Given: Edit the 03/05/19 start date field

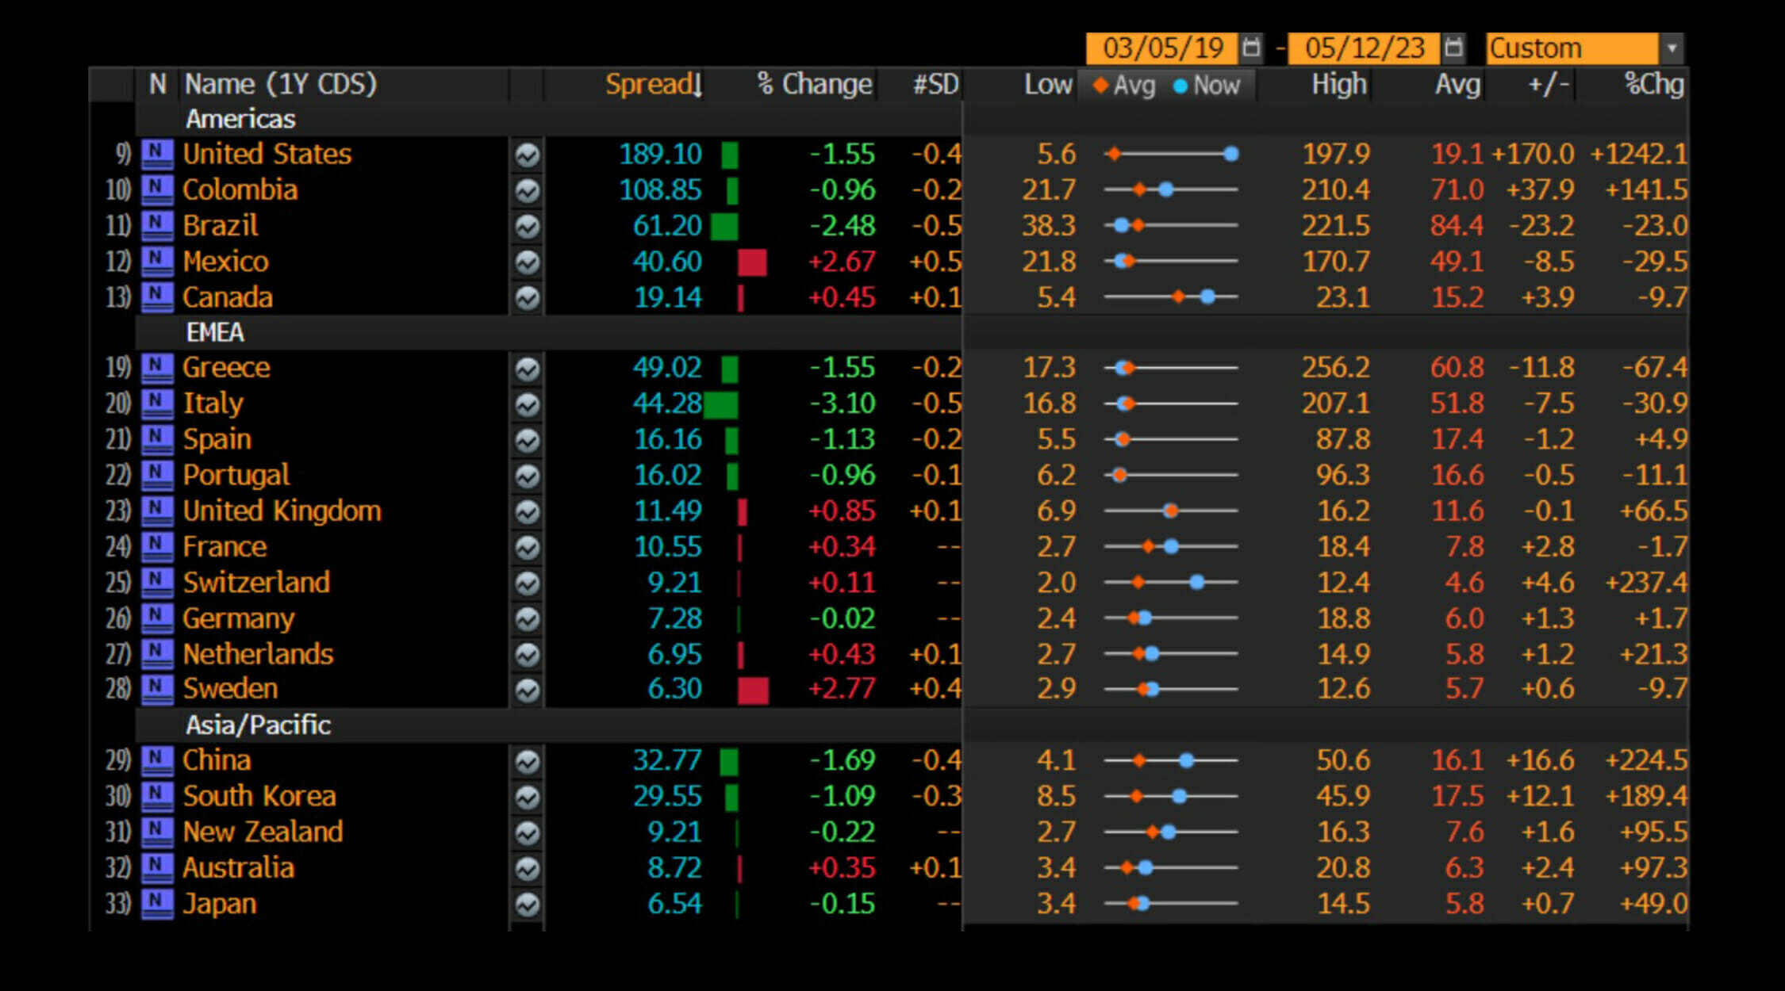Looking at the screenshot, I should coord(1162,48).
